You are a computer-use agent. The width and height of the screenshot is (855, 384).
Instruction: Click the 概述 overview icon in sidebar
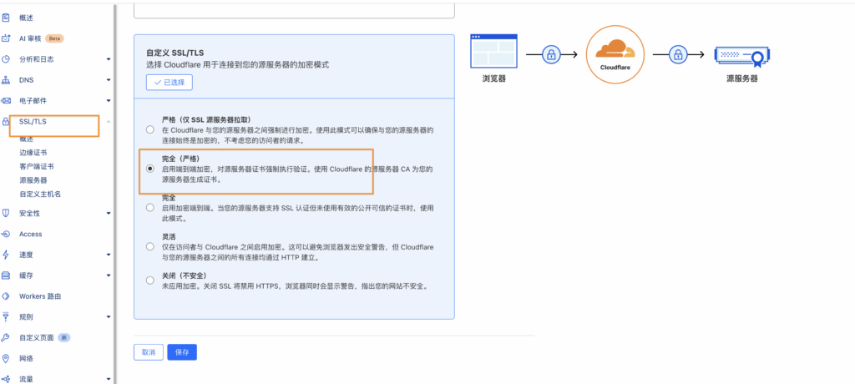[x=6, y=18]
